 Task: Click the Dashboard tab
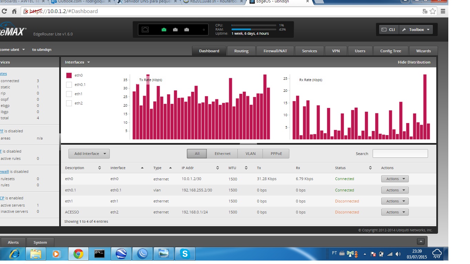coord(209,51)
